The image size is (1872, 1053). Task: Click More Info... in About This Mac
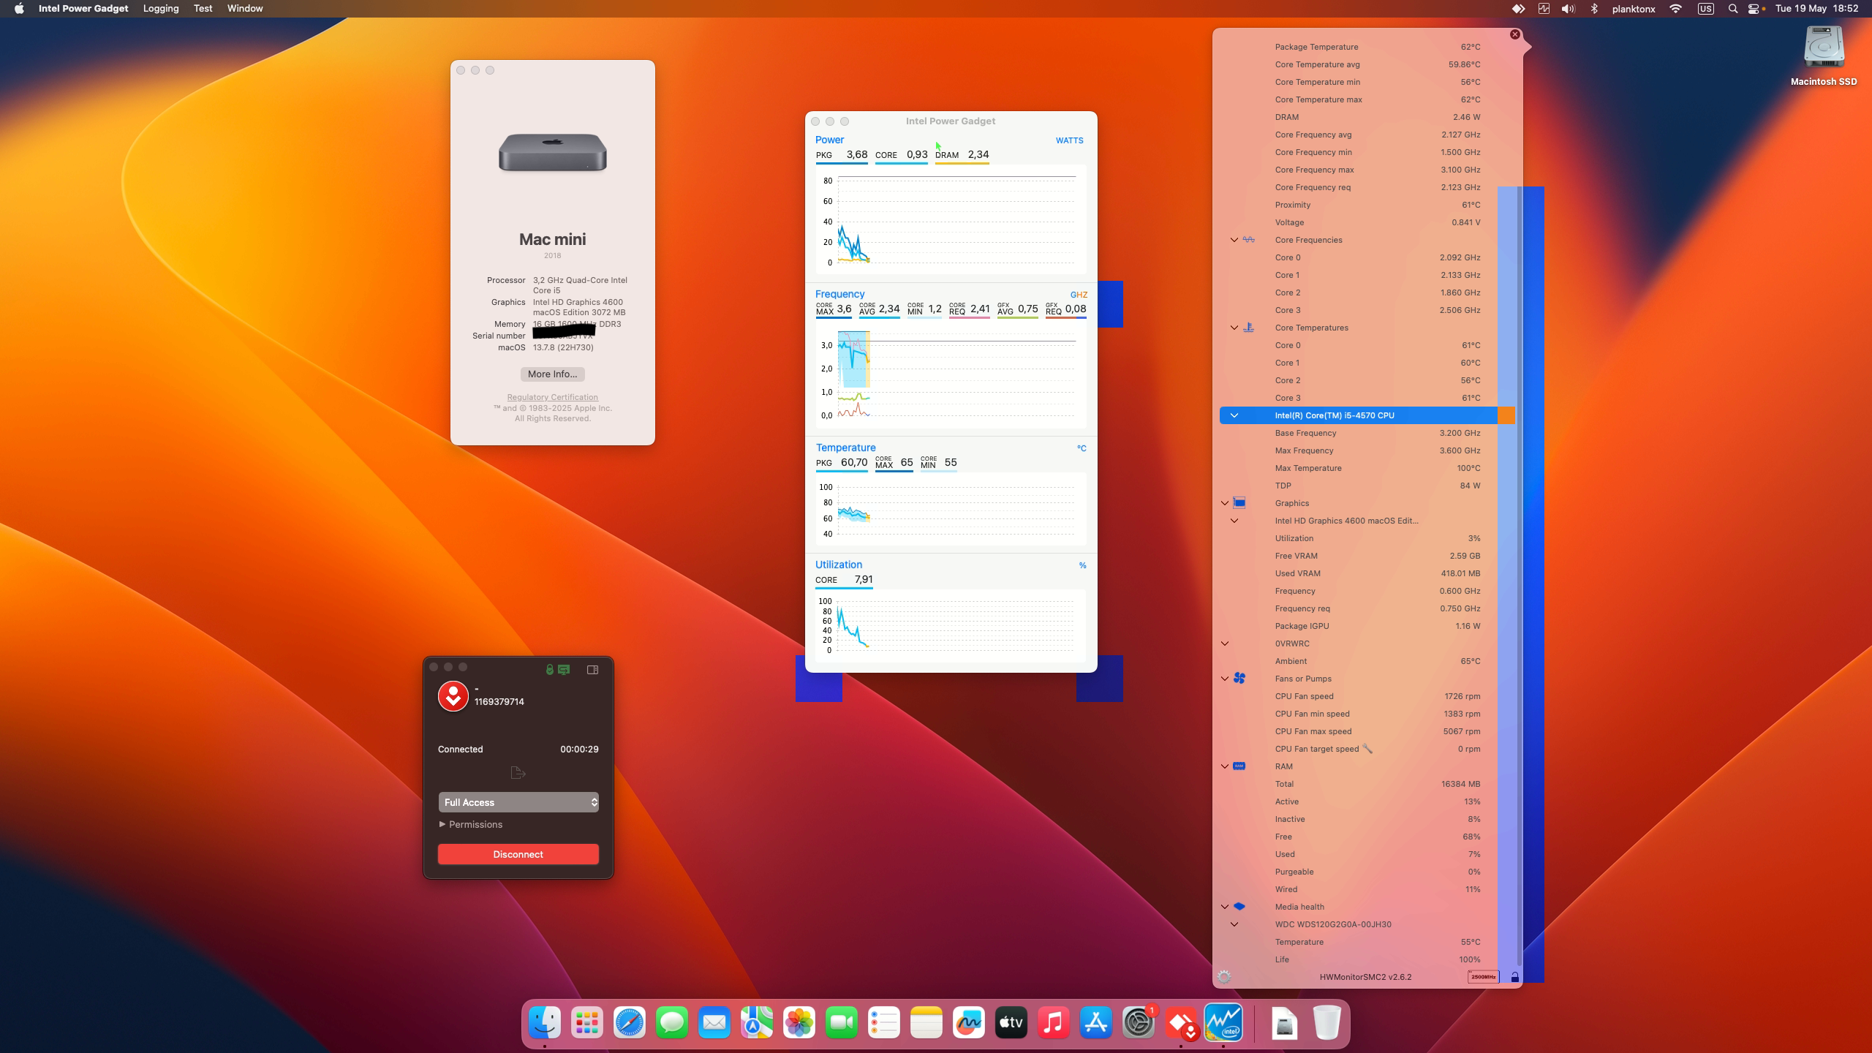tap(553, 374)
